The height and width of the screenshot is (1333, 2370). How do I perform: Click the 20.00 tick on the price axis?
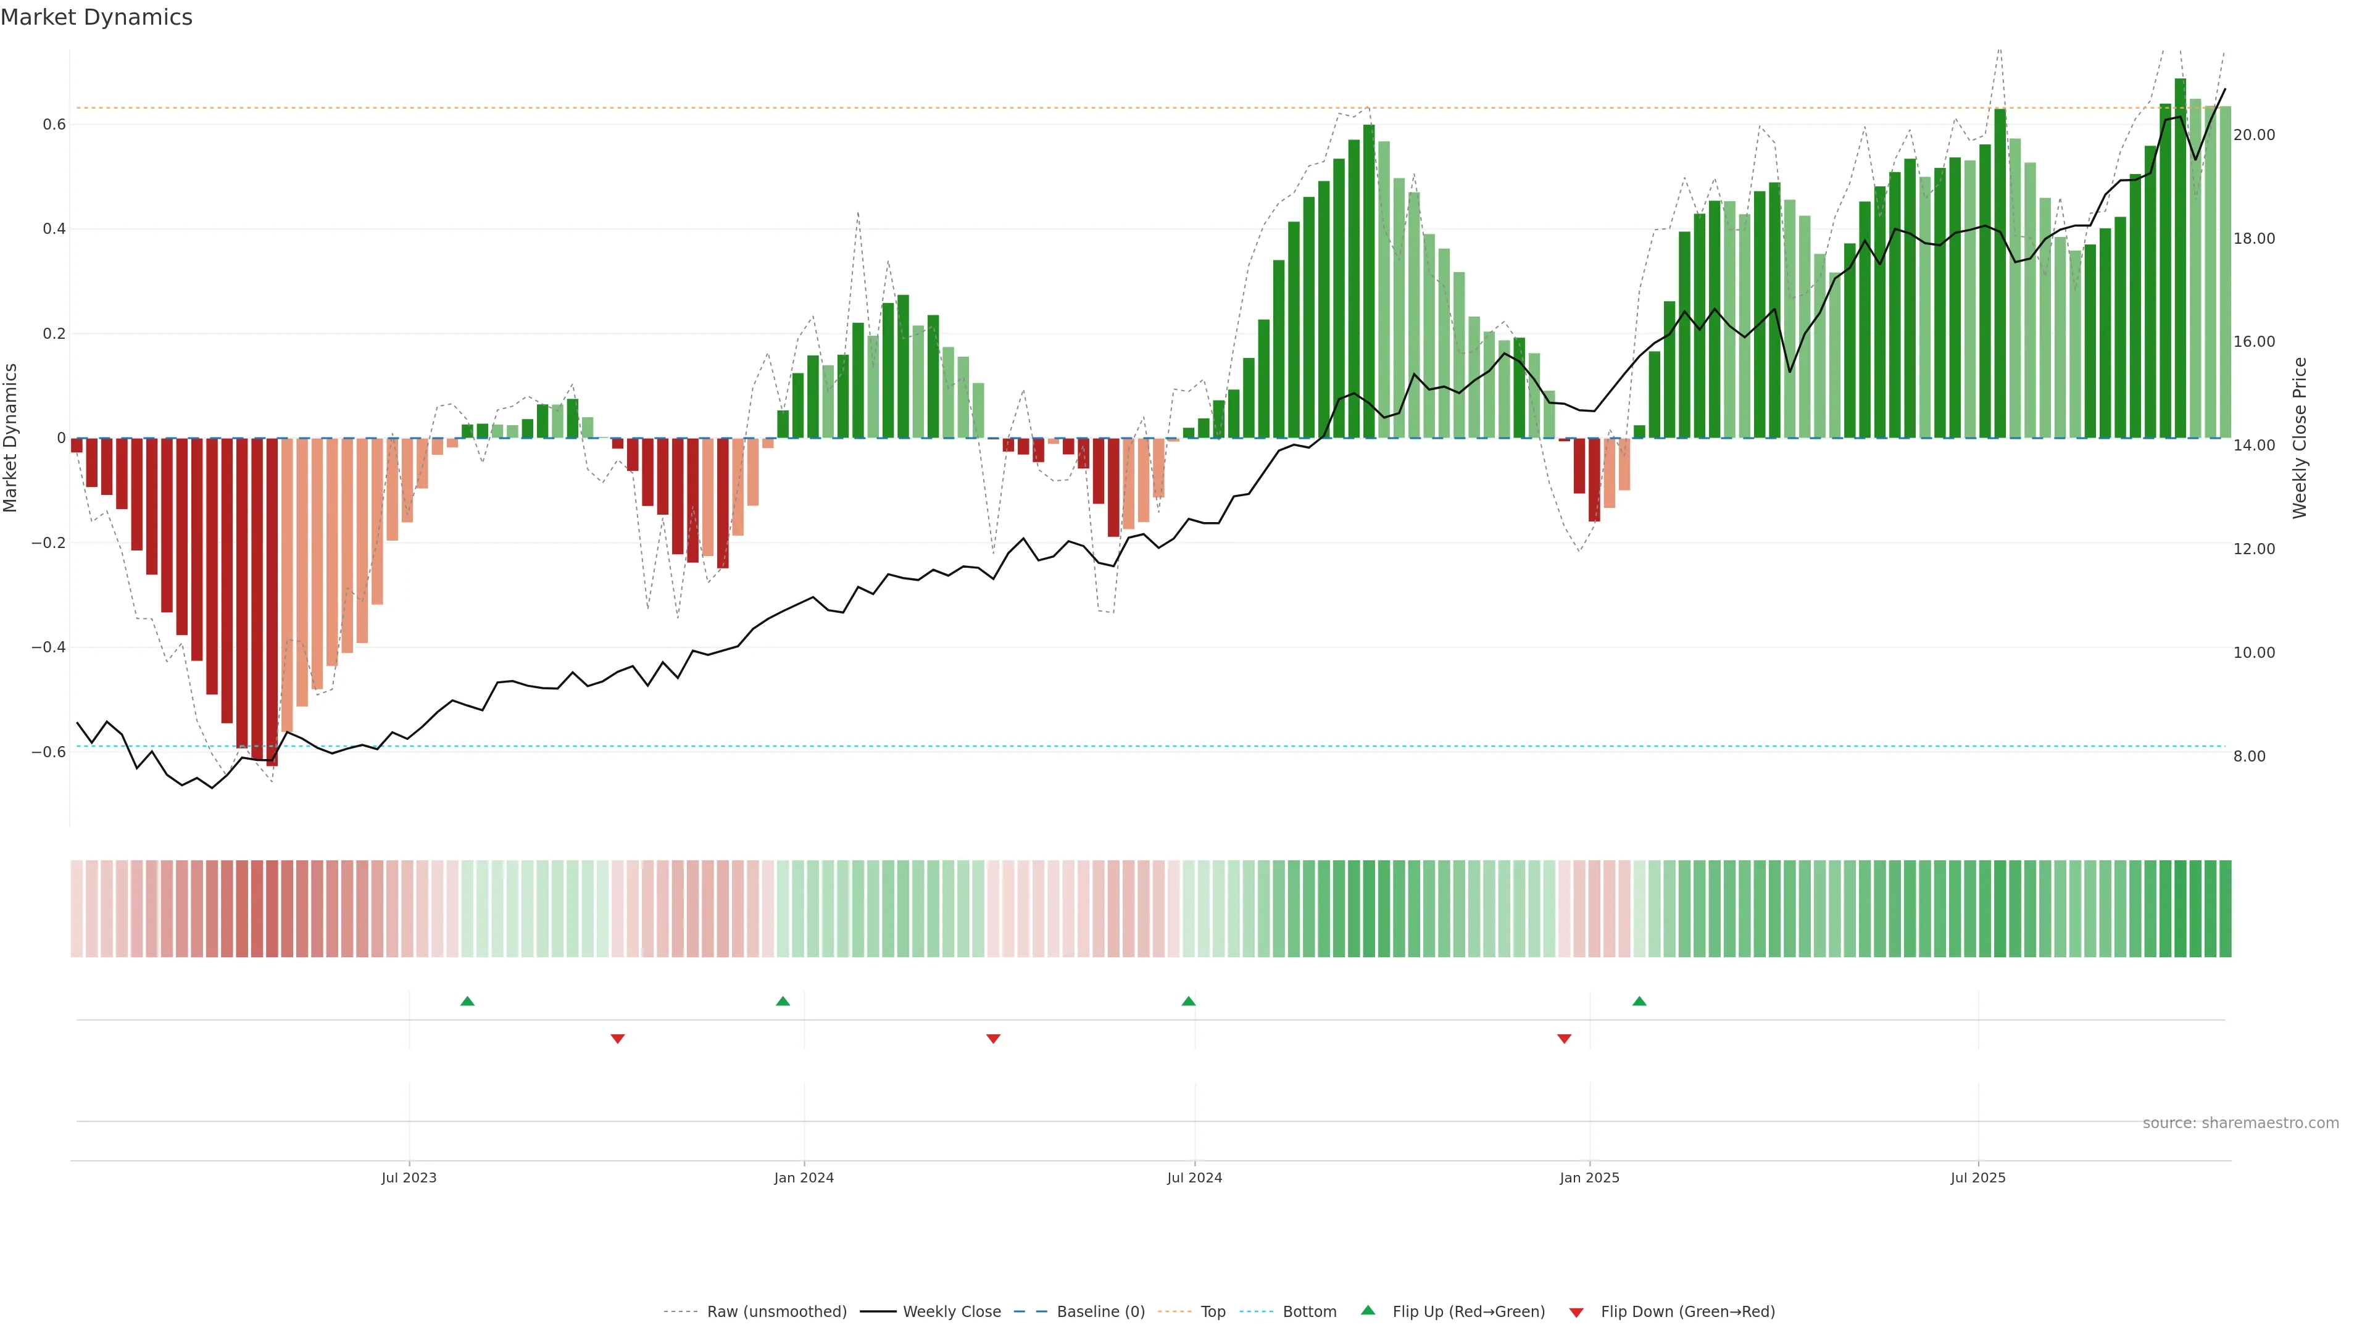coord(2254,135)
